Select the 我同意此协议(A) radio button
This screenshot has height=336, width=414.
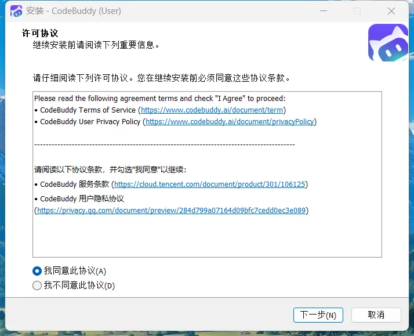[x=37, y=271]
